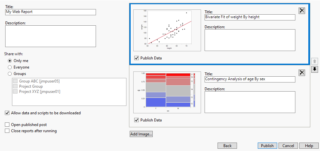The width and height of the screenshot is (320, 151).
Task: Click the Add Image button
Action: tap(141, 134)
